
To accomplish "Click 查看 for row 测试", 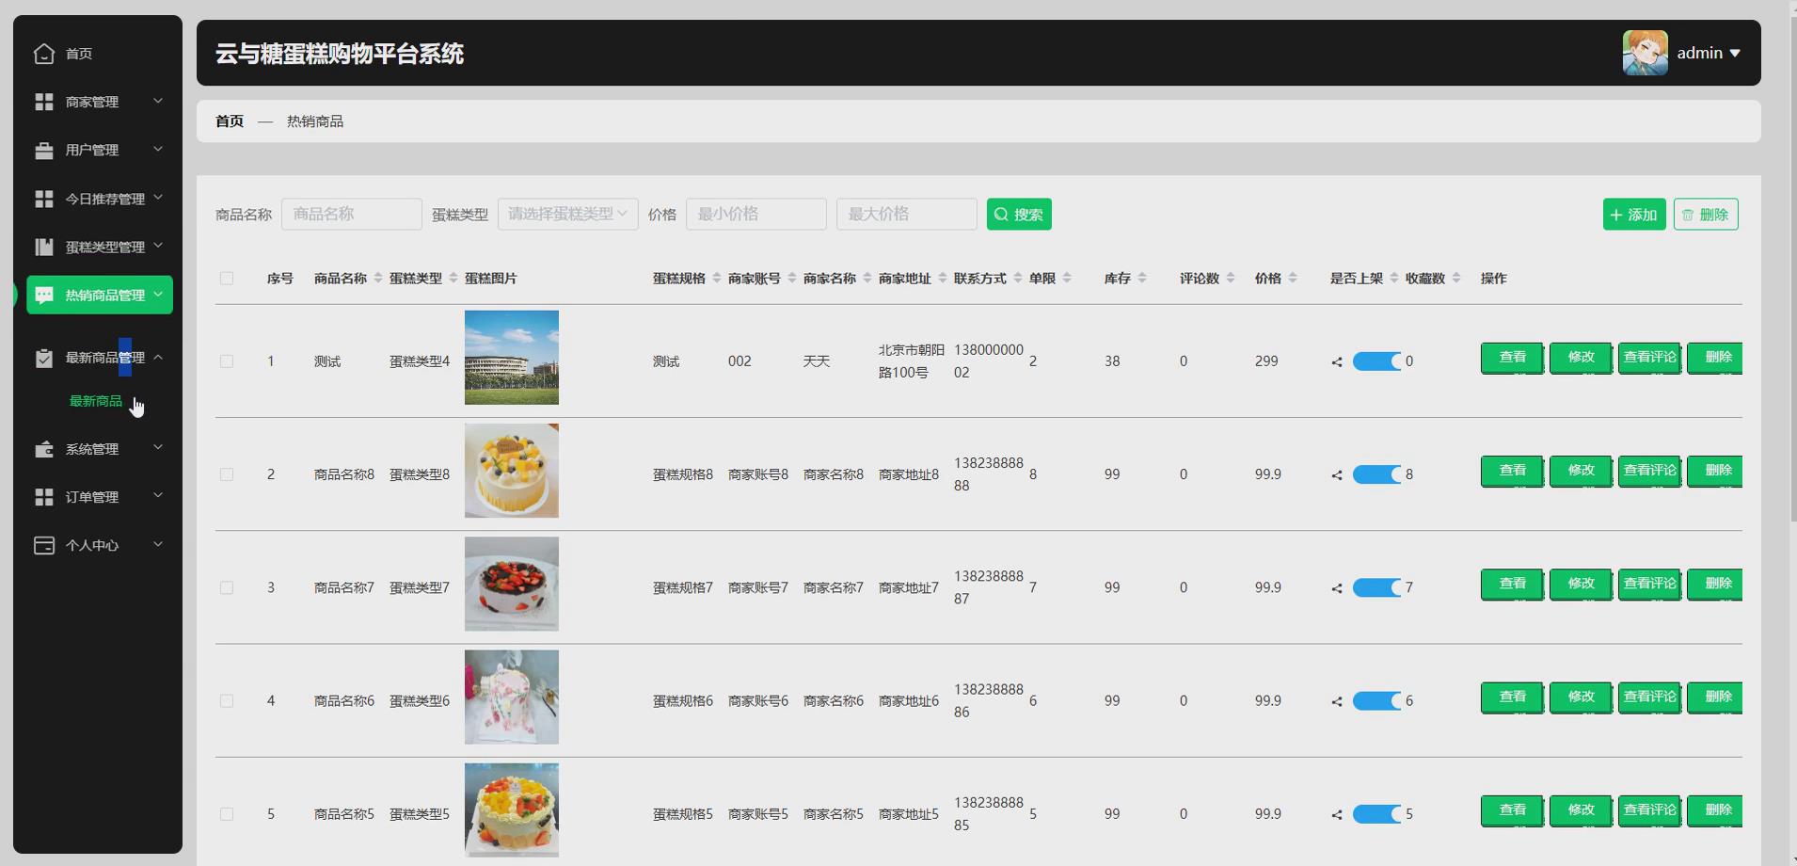I will 1512,358.
